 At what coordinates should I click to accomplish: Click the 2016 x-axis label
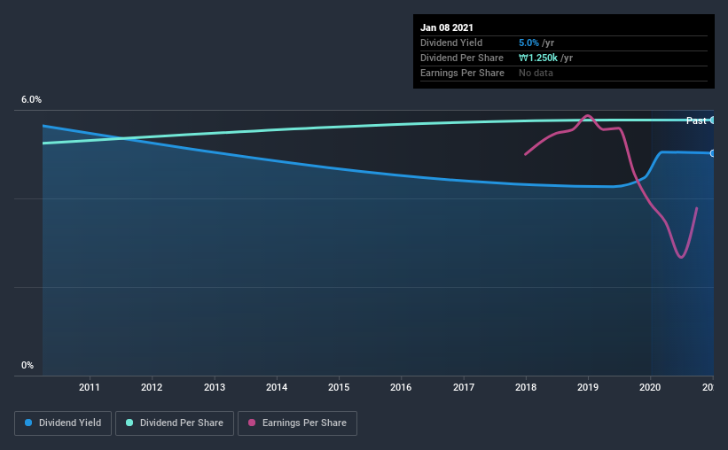tap(401, 387)
